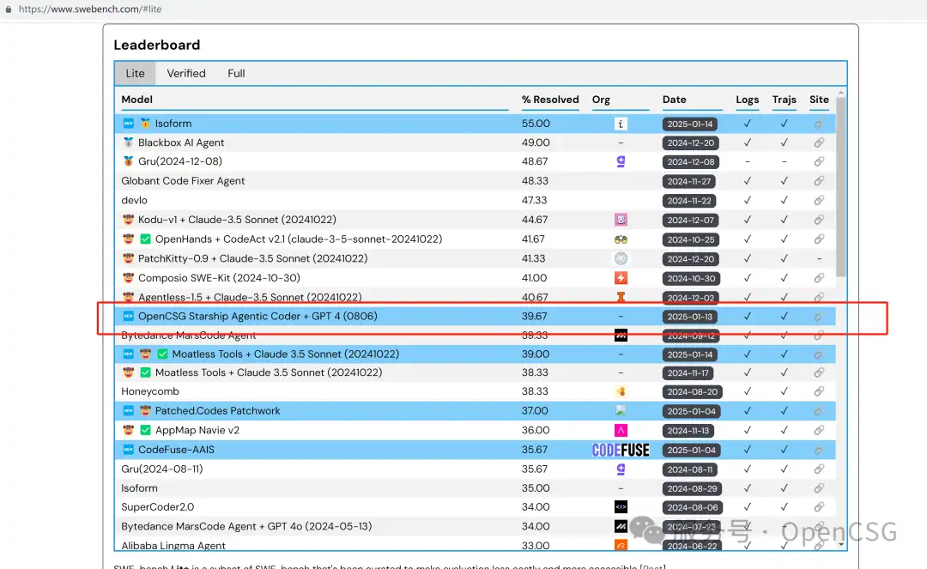Open site link for SuperCoder2.0
927x569 pixels.
coord(819,507)
